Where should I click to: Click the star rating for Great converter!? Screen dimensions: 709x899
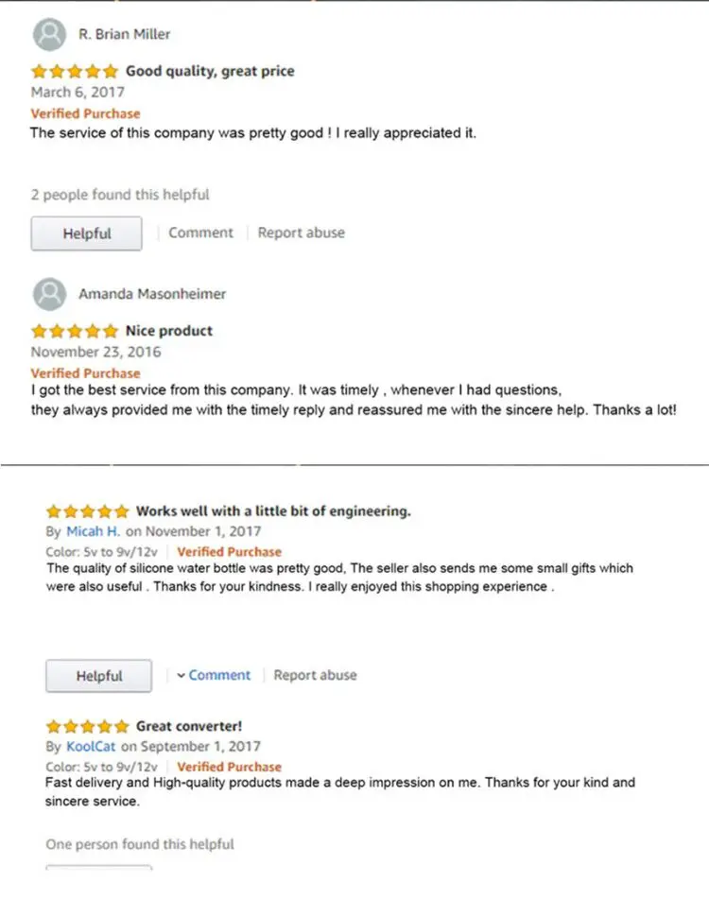[x=88, y=727]
